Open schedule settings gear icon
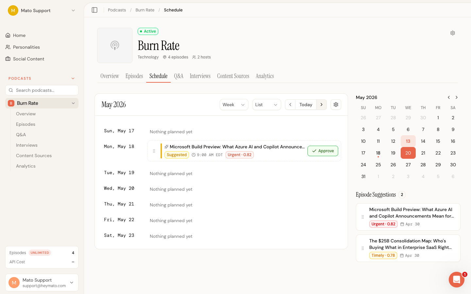 336,105
